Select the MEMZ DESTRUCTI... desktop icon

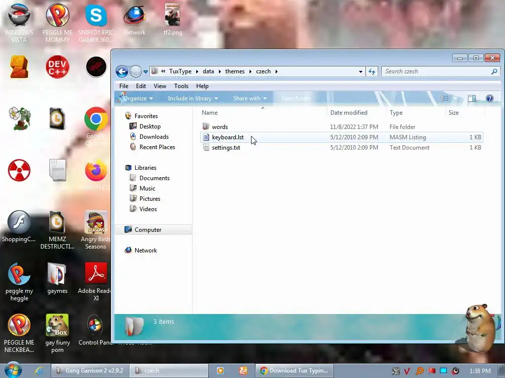57,230
